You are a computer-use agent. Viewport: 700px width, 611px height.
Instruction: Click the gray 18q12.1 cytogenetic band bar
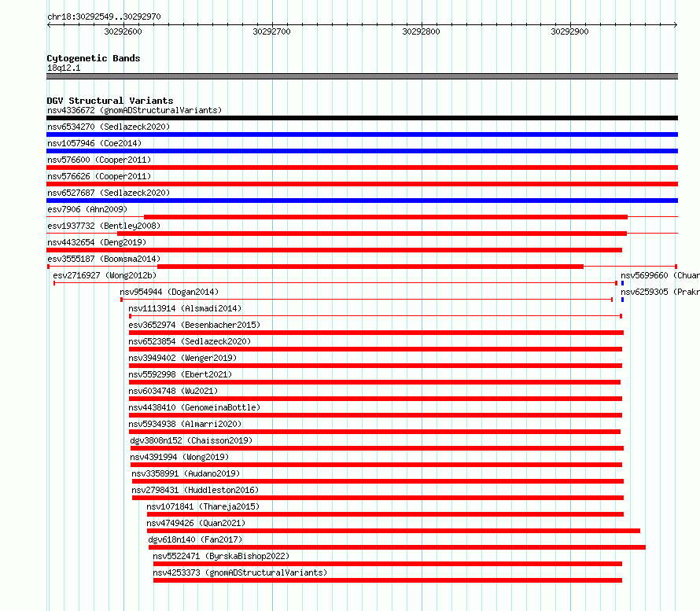point(362,76)
